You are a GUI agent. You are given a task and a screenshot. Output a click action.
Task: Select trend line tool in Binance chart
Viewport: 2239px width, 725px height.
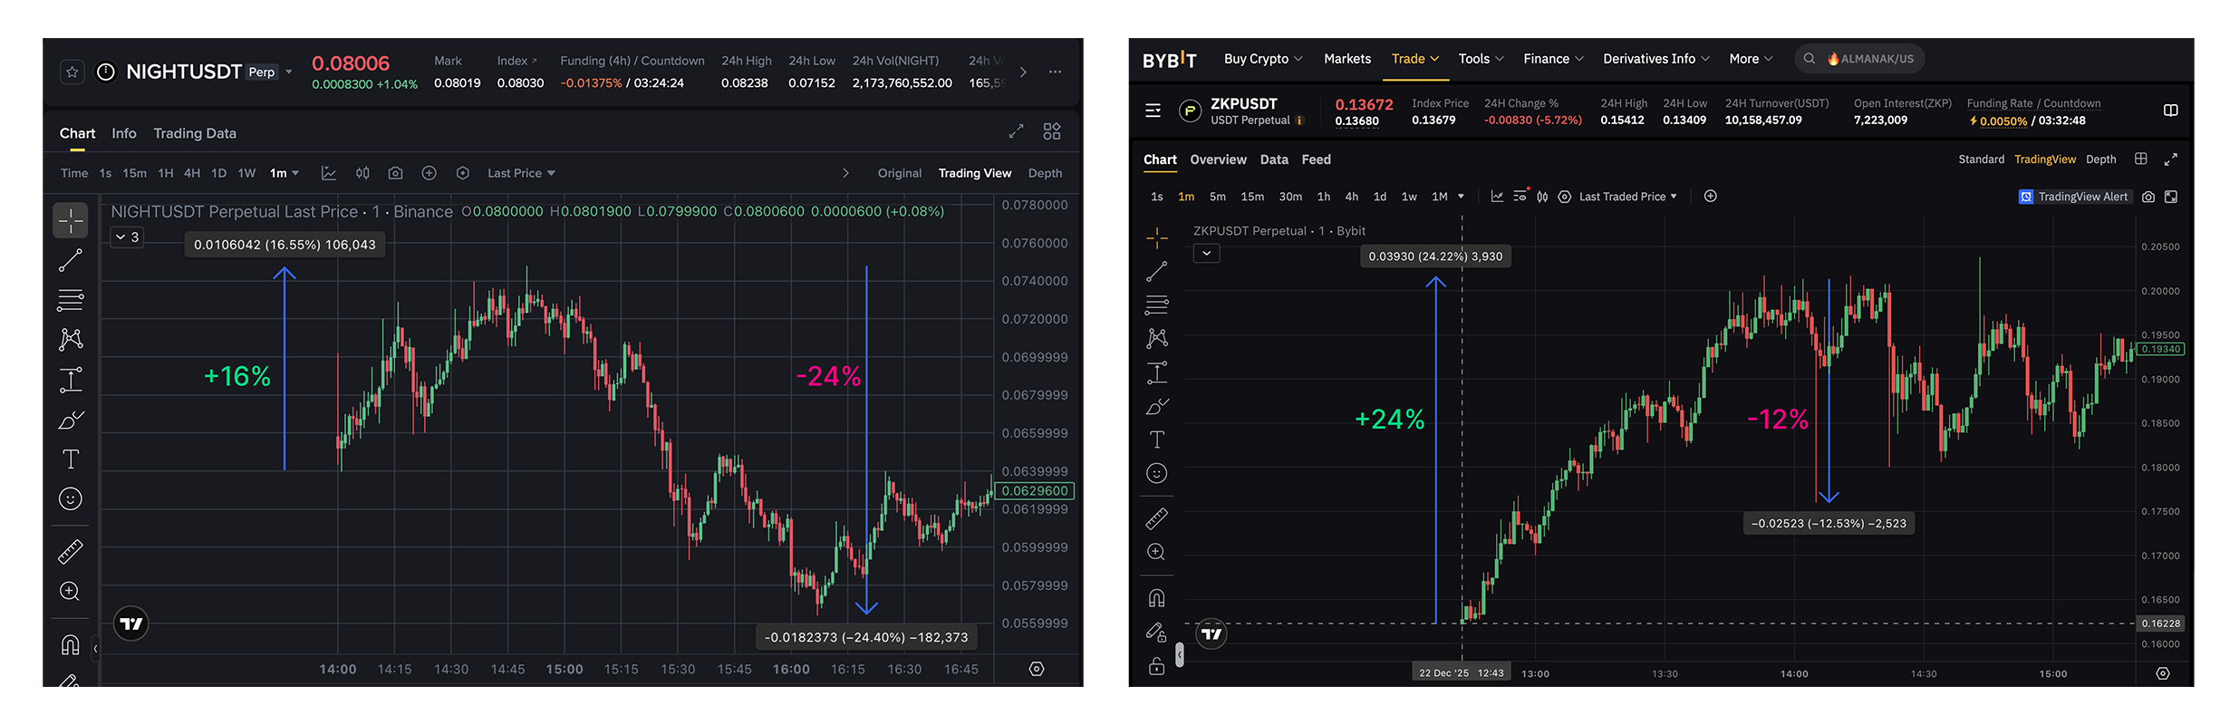tap(71, 261)
